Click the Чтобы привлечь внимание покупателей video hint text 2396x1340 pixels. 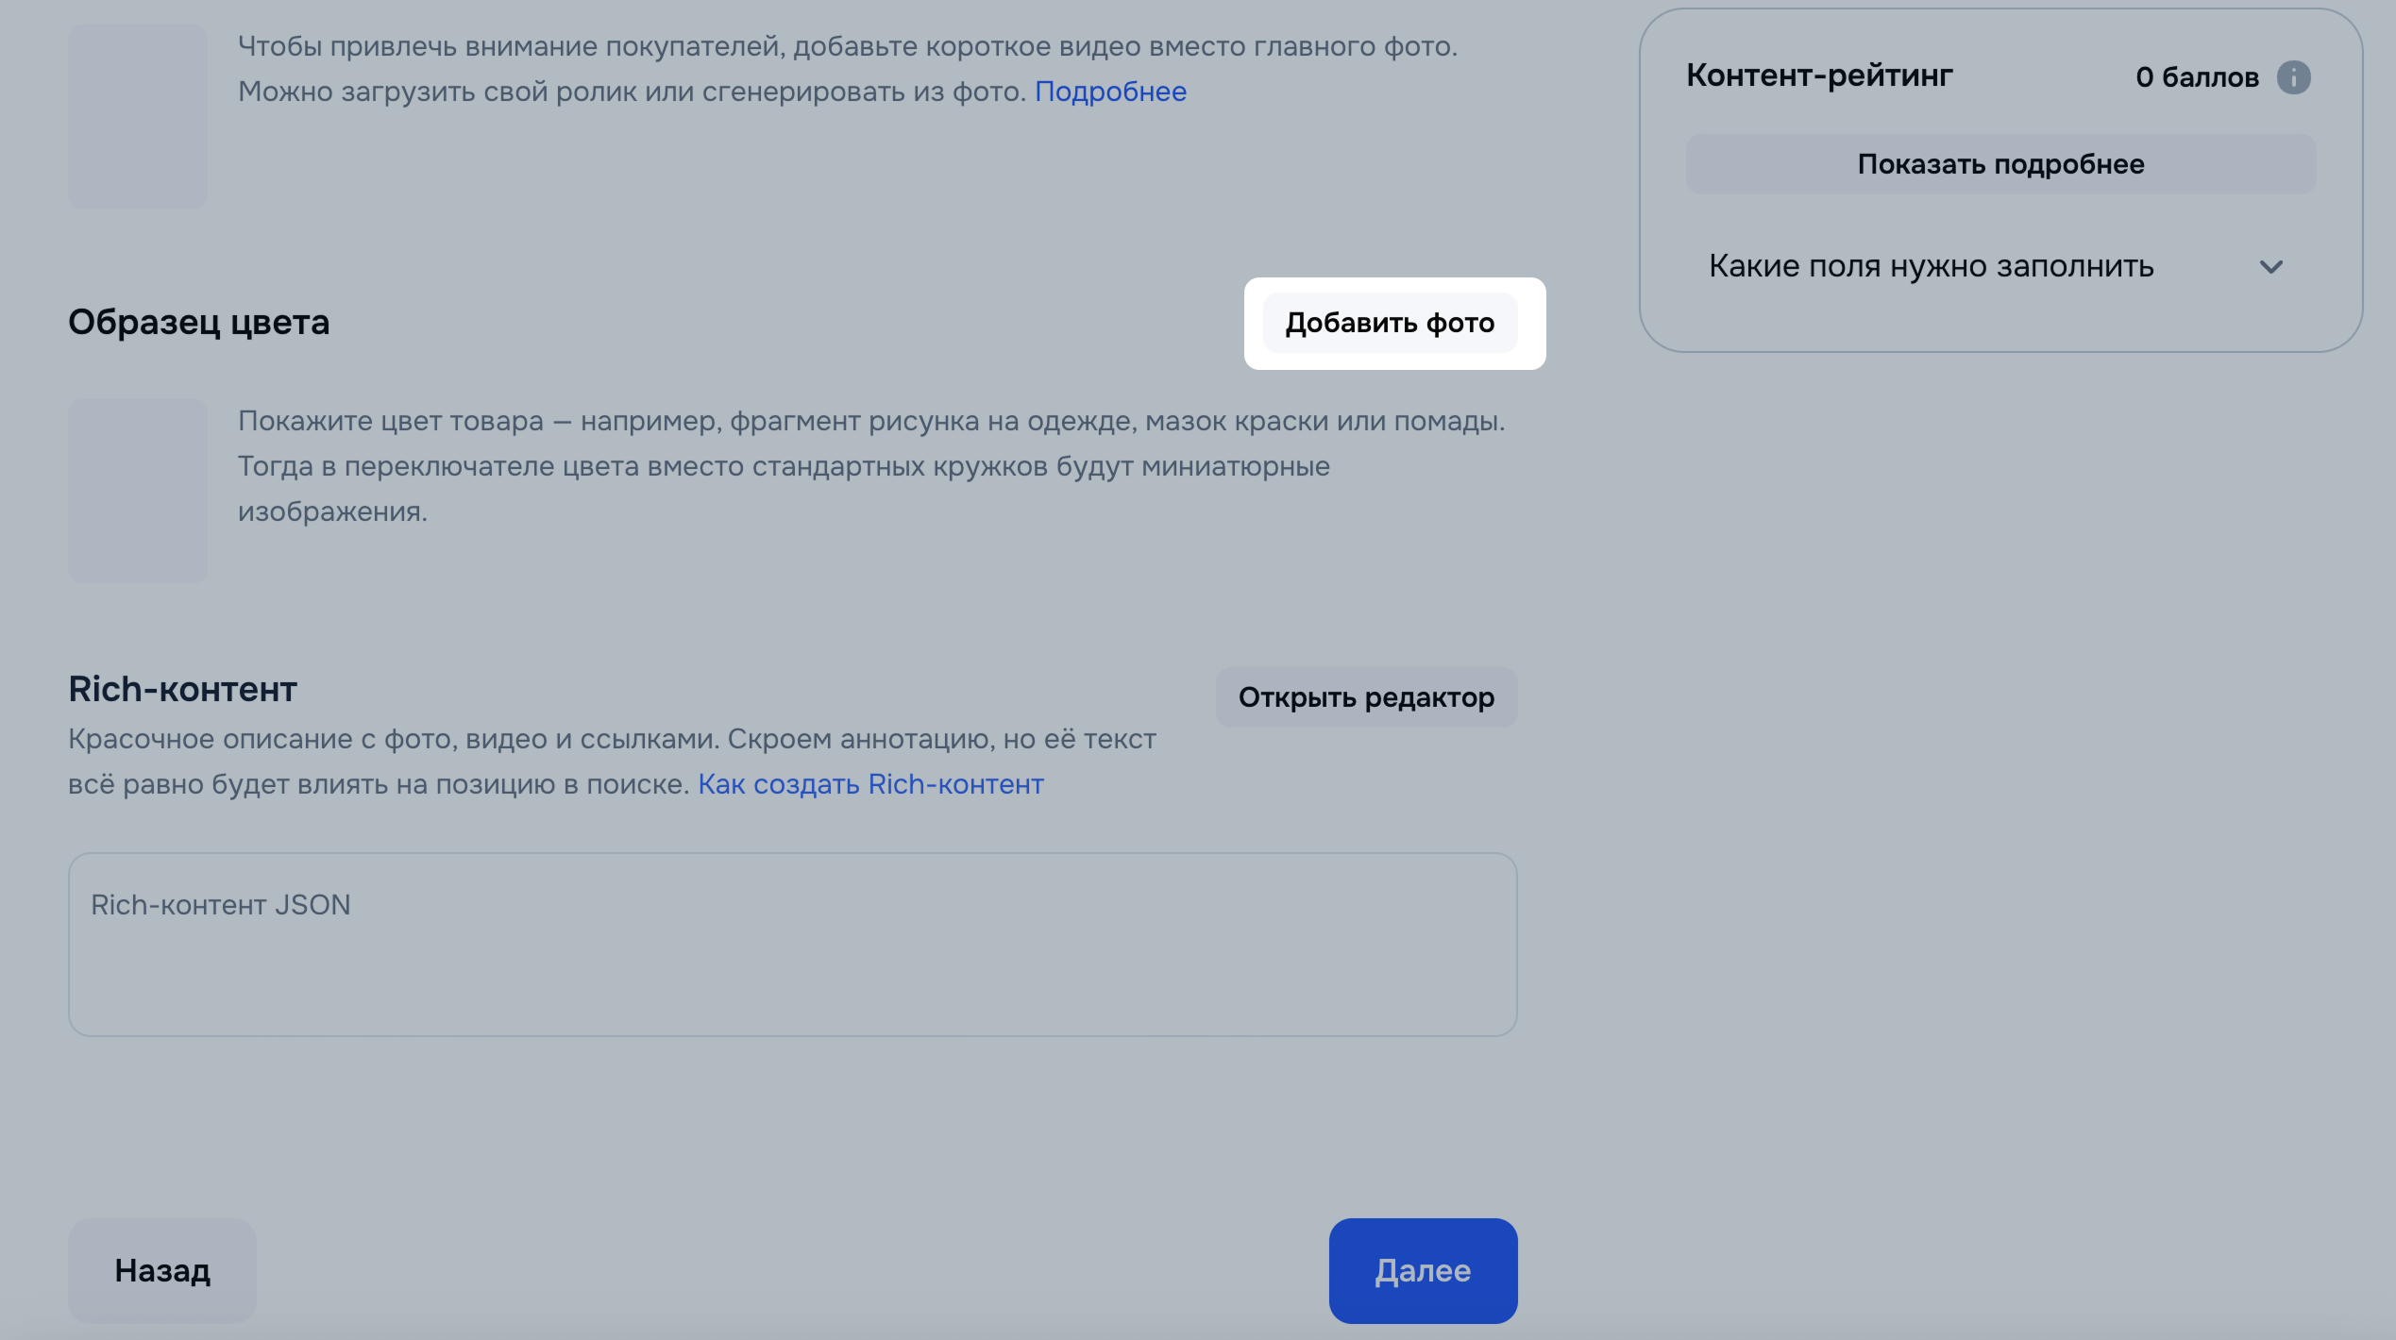click(847, 46)
